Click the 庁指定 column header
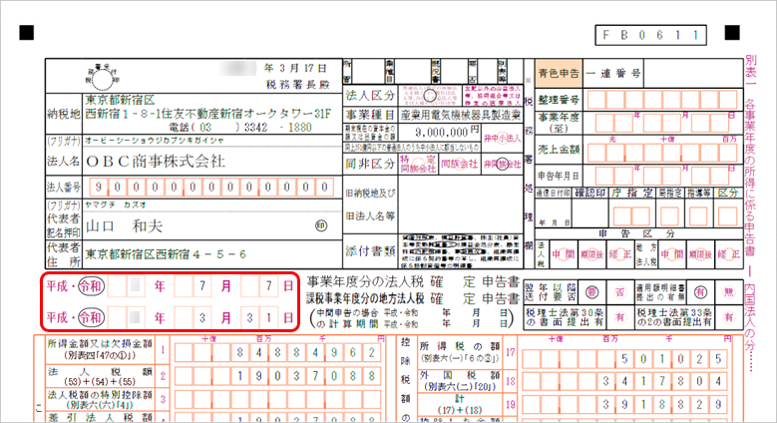This screenshot has width=777, height=423. (631, 193)
